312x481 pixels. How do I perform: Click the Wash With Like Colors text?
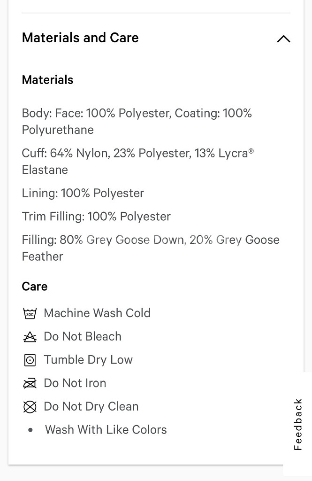pos(106,429)
